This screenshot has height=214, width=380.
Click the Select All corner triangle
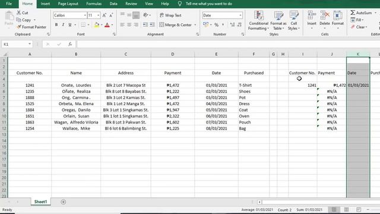tap(4, 54)
